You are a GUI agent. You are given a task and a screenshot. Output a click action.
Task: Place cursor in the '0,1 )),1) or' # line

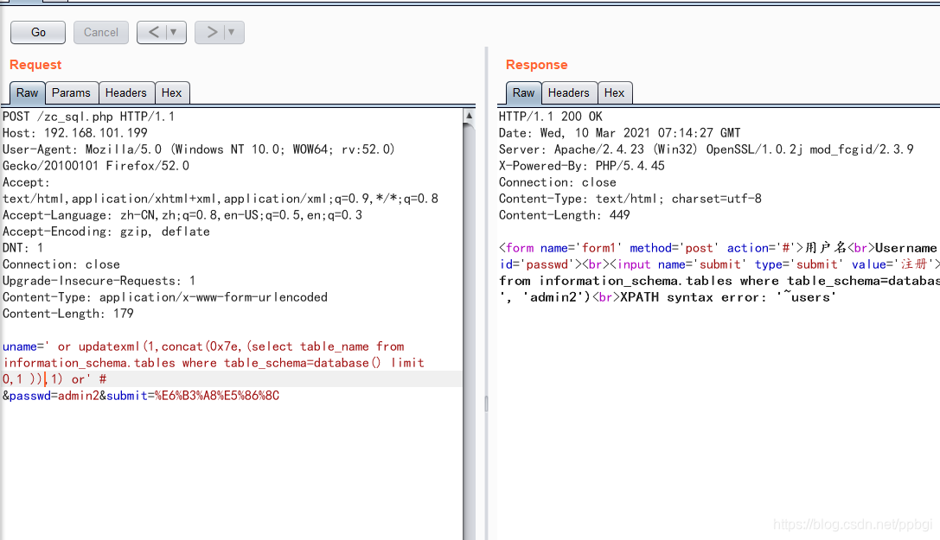pyautogui.click(x=54, y=379)
